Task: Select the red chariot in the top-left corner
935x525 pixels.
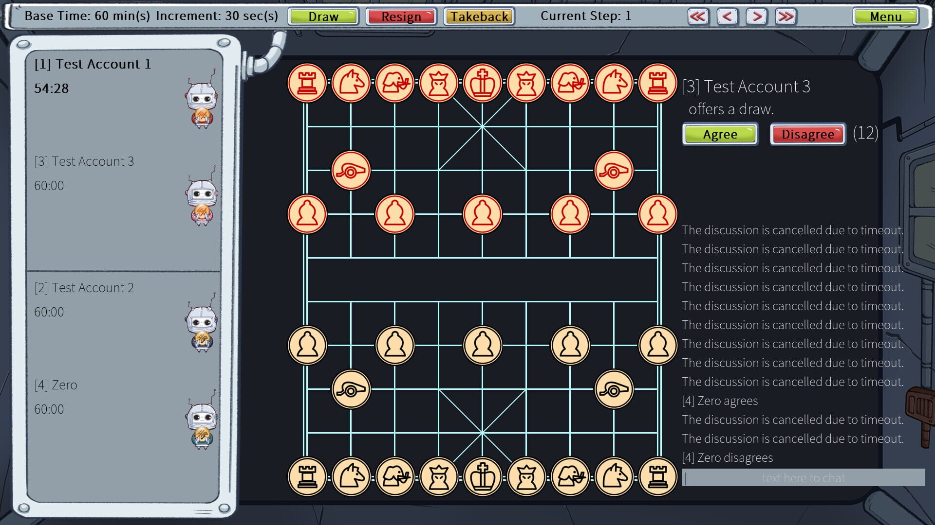Action: click(x=307, y=83)
